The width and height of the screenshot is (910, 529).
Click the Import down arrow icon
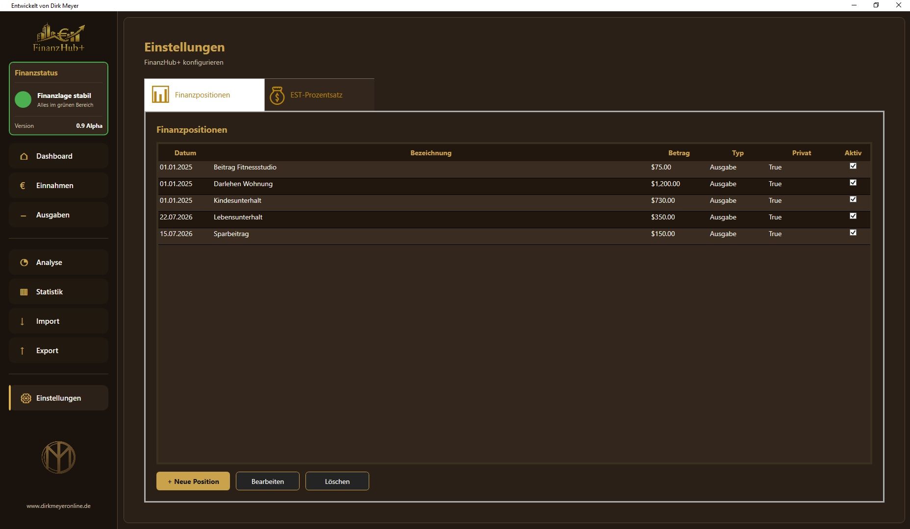22,321
